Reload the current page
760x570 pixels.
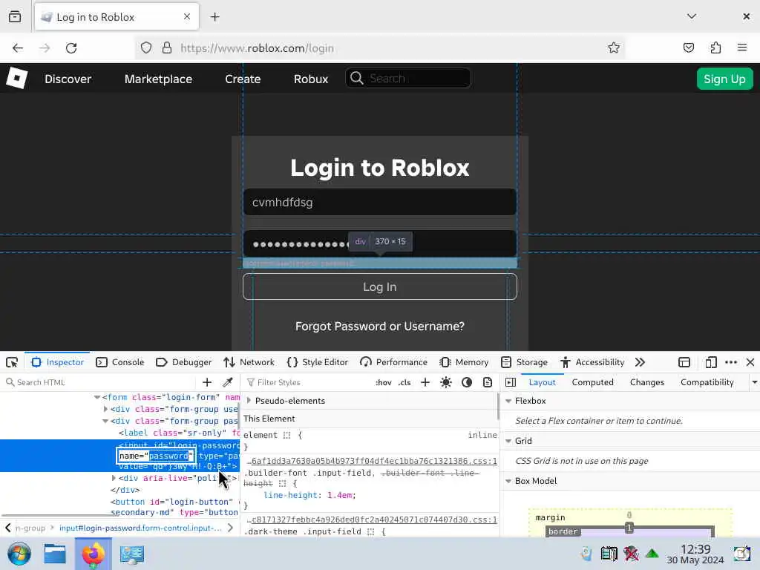pyautogui.click(x=71, y=48)
